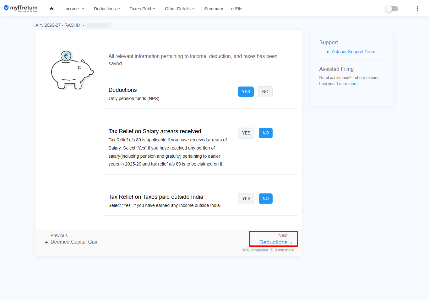Click the myITreturn logo

click(20, 8)
